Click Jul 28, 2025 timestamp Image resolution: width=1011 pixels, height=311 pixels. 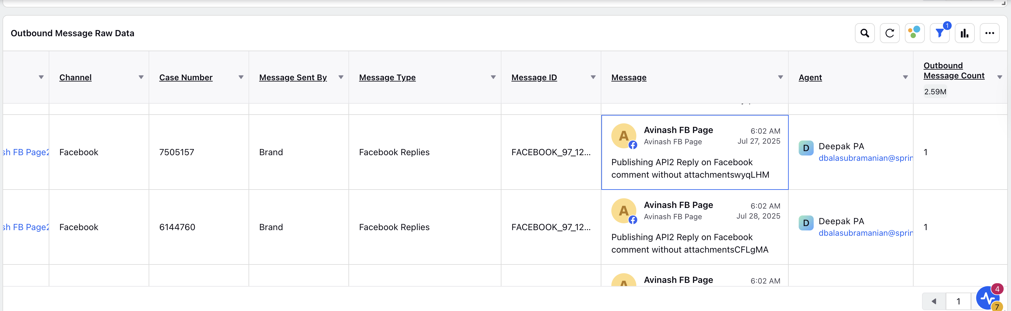point(758,216)
